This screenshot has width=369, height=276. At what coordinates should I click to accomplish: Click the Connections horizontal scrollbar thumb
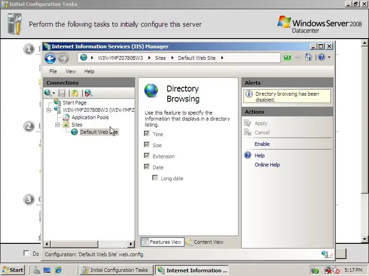tap(74, 244)
